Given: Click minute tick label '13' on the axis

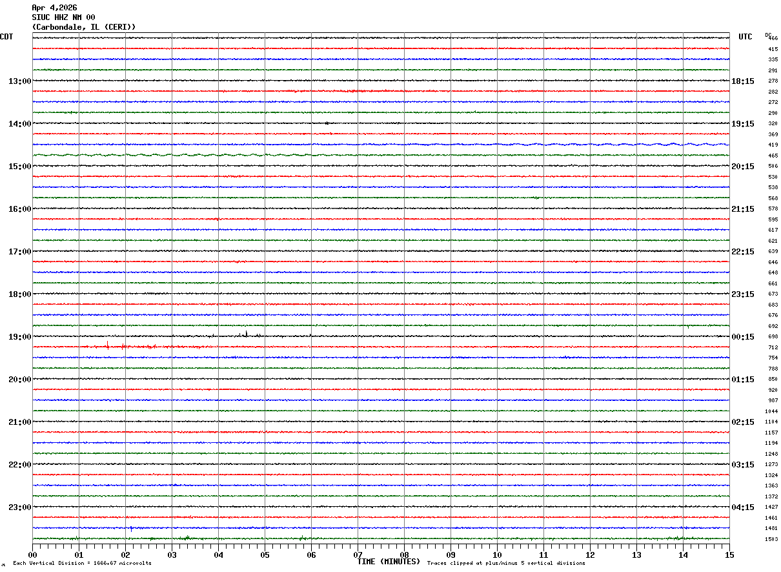Looking at the screenshot, I should pos(636,555).
